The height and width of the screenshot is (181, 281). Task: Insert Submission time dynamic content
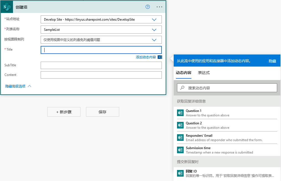click(227, 150)
